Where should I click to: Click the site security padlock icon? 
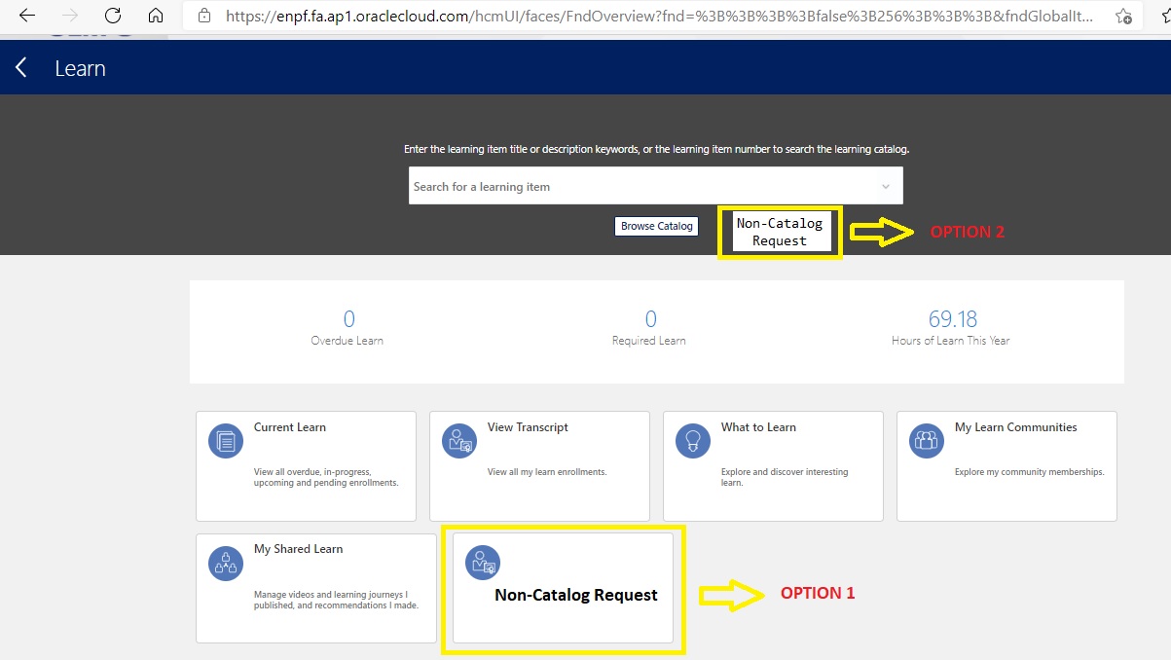pos(203,16)
